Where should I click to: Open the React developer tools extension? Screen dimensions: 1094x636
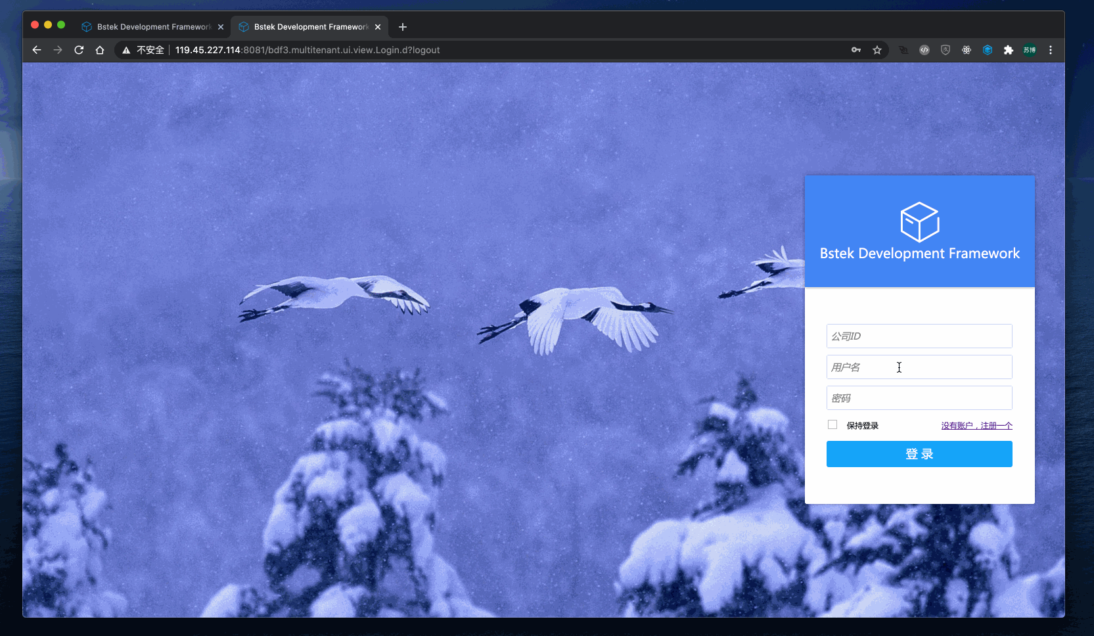tap(967, 50)
